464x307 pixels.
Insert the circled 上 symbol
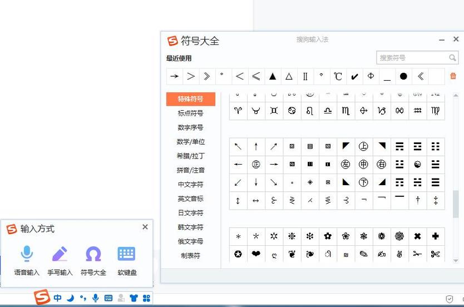pyautogui.click(x=363, y=146)
